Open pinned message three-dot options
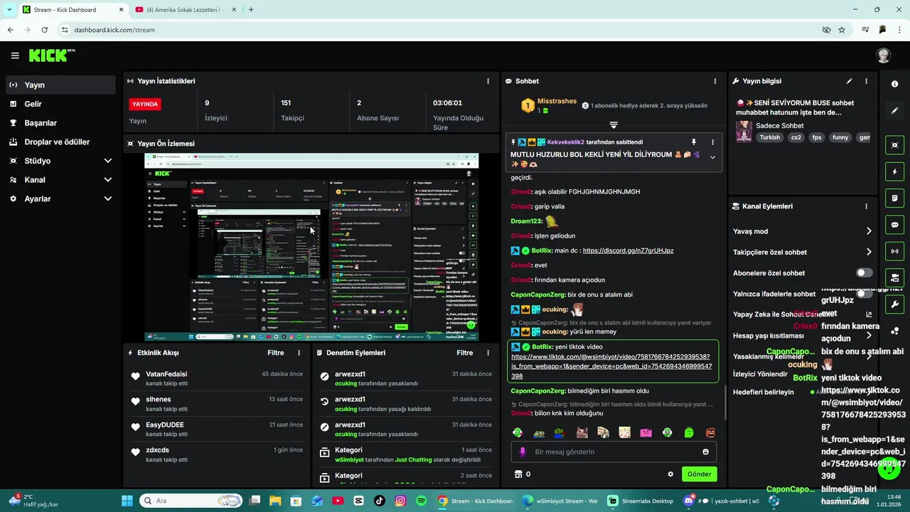This screenshot has height=512, width=910. 712,142
